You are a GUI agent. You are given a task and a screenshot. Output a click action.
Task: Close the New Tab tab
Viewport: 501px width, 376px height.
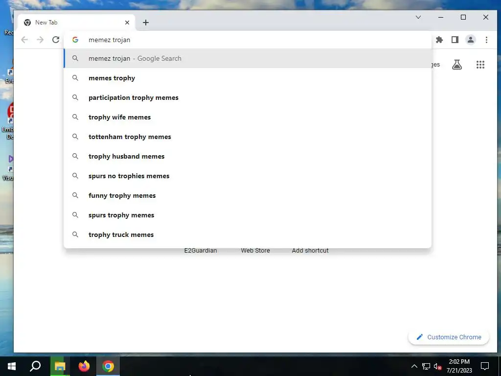coord(127,23)
